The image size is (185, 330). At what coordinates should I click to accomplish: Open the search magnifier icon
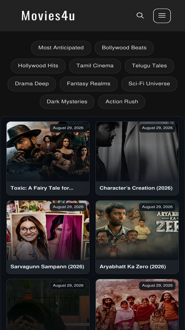click(x=140, y=15)
